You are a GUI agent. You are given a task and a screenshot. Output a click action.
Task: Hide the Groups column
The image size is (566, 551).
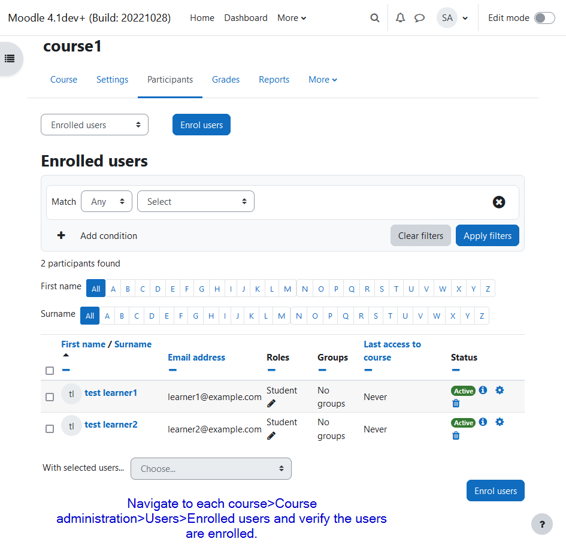pos(322,370)
